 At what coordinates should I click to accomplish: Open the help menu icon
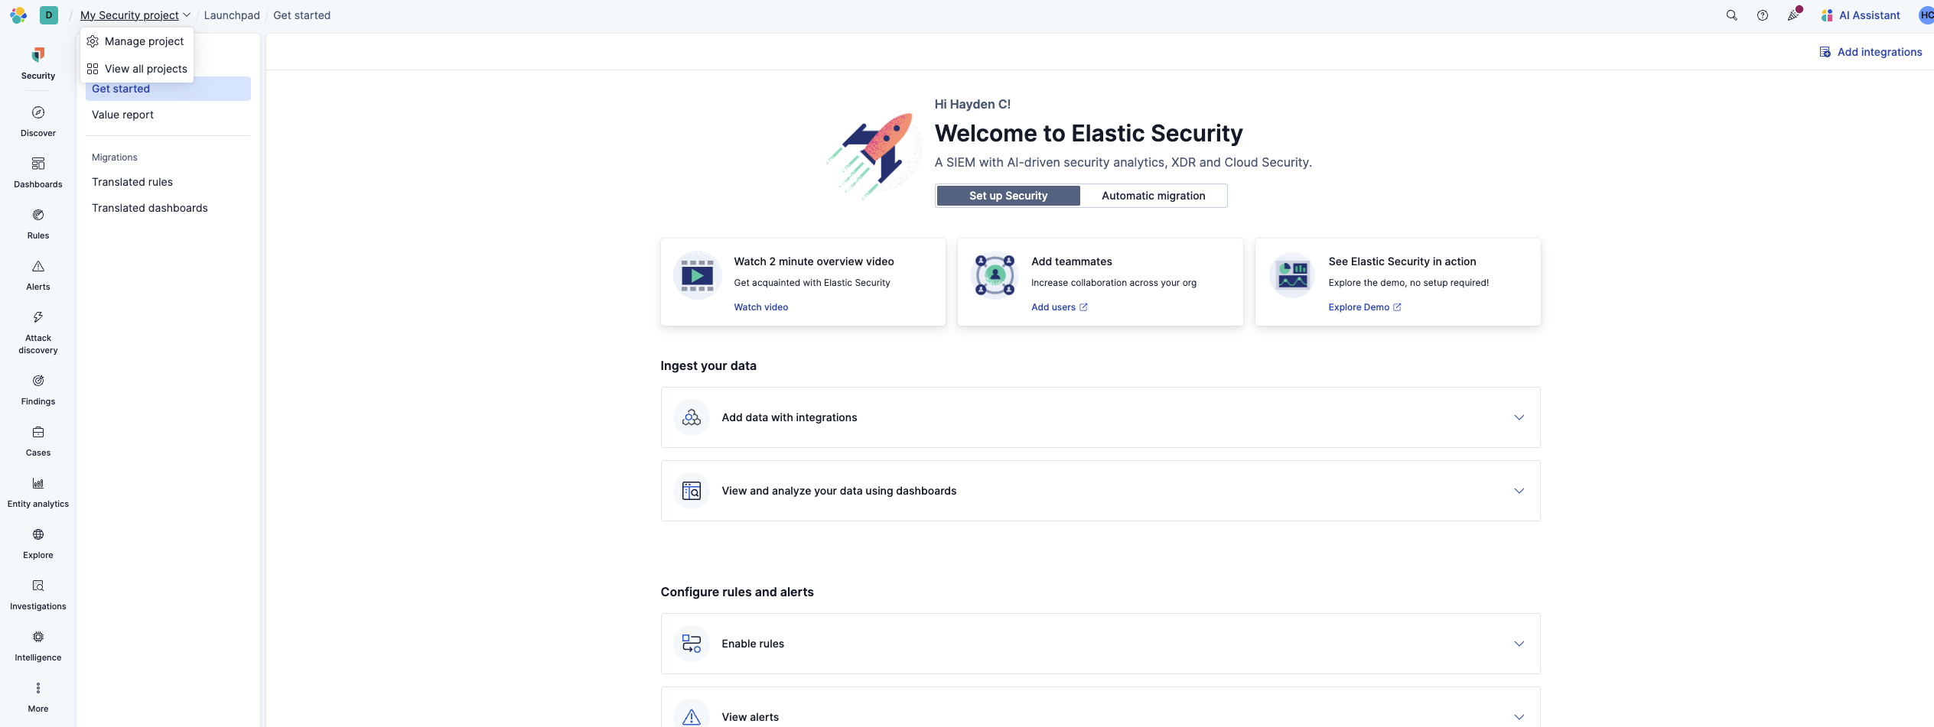(x=1762, y=15)
